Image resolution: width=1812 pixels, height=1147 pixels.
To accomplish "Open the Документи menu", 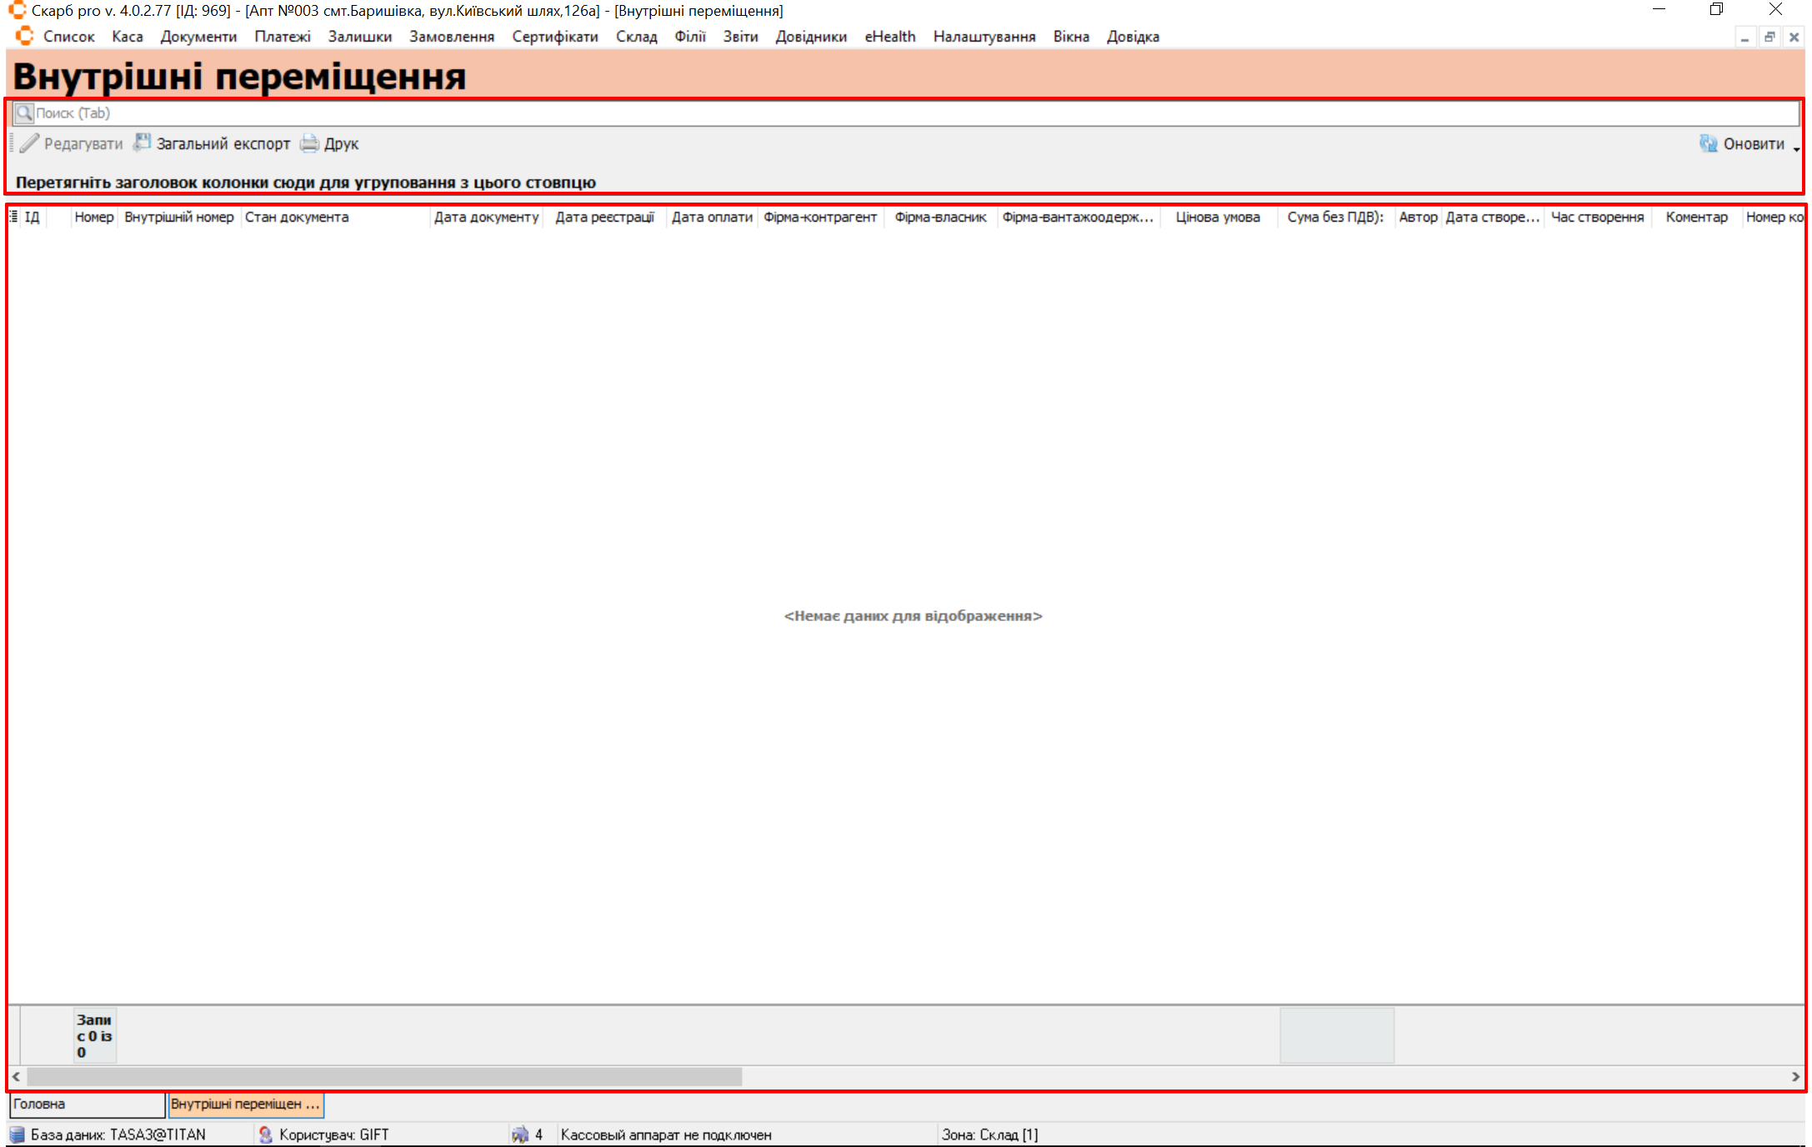I will click(198, 37).
